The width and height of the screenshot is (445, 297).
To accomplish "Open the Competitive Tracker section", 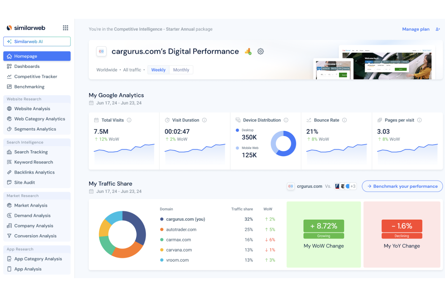I will pyautogui.click(x=35, y=76).
